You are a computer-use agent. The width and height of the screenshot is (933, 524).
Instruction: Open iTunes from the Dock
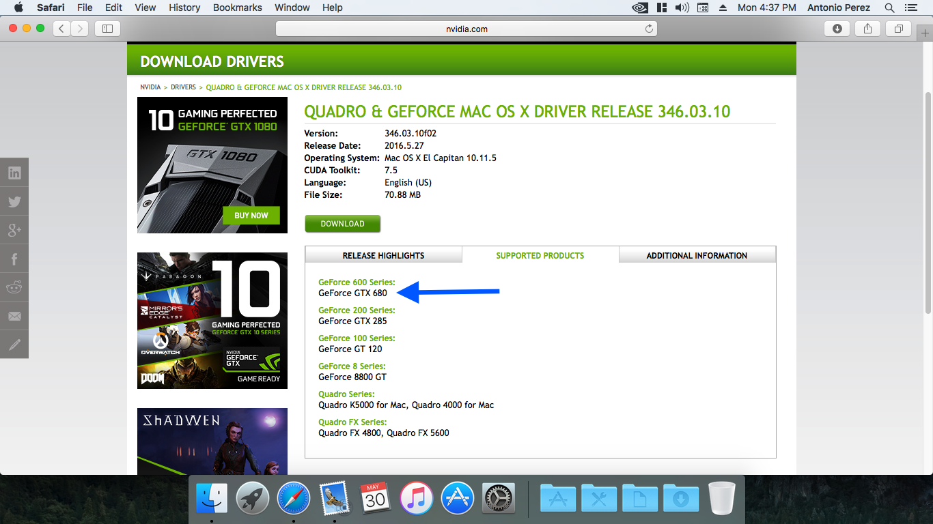click(416, 499)
